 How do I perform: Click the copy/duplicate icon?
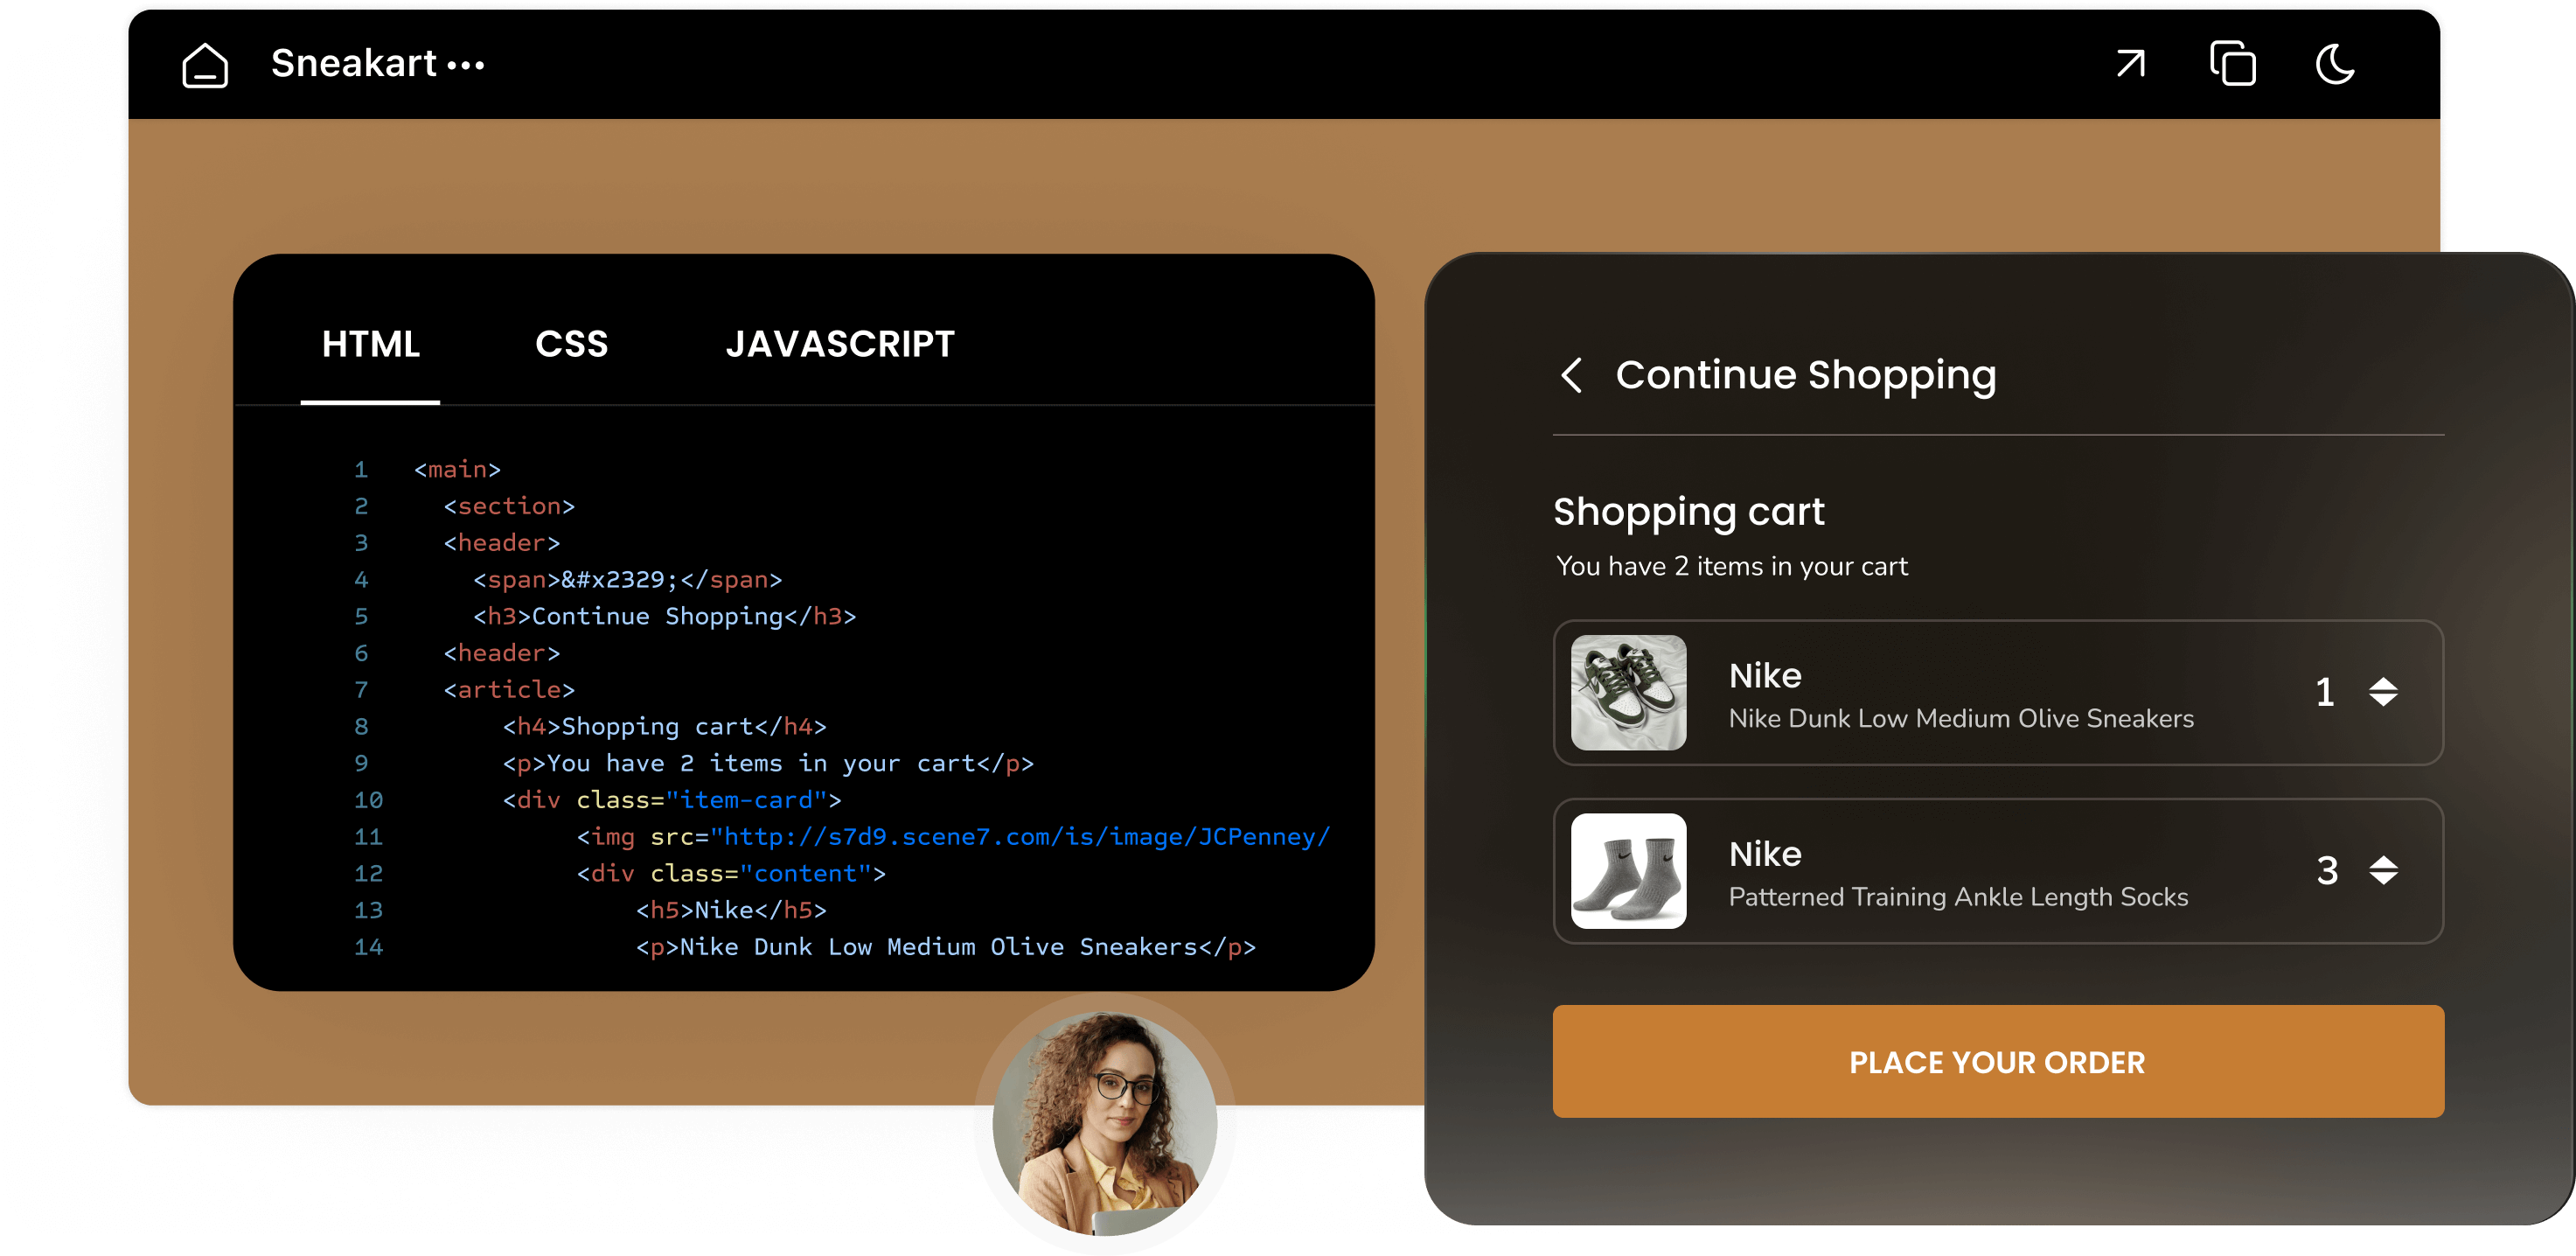(2232, 64)
